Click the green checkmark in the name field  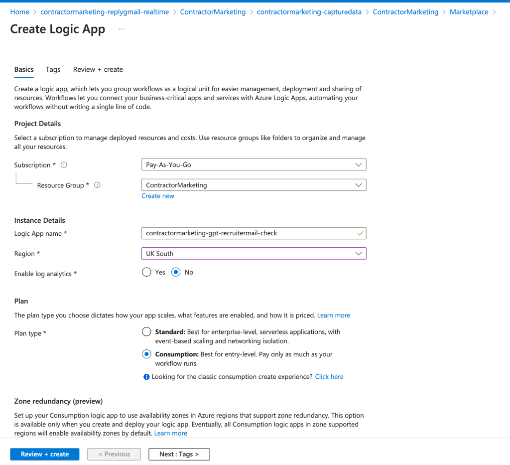tap(360, 233)
